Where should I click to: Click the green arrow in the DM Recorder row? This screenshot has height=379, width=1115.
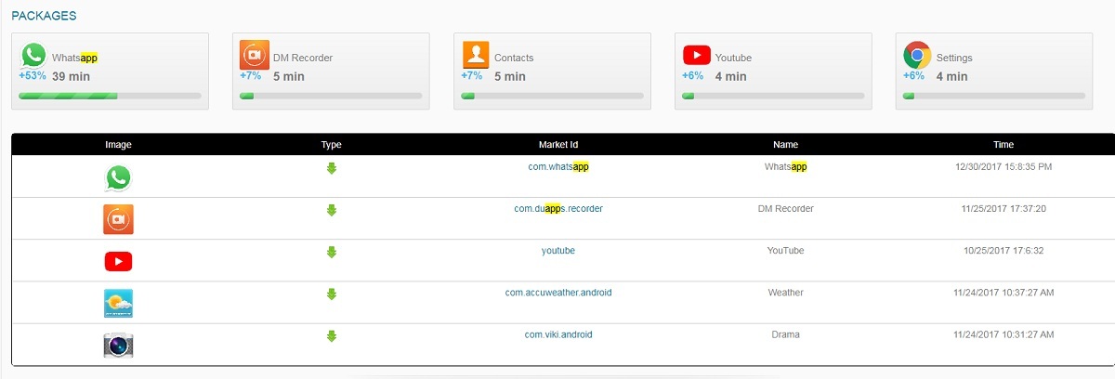click(331, 210)
